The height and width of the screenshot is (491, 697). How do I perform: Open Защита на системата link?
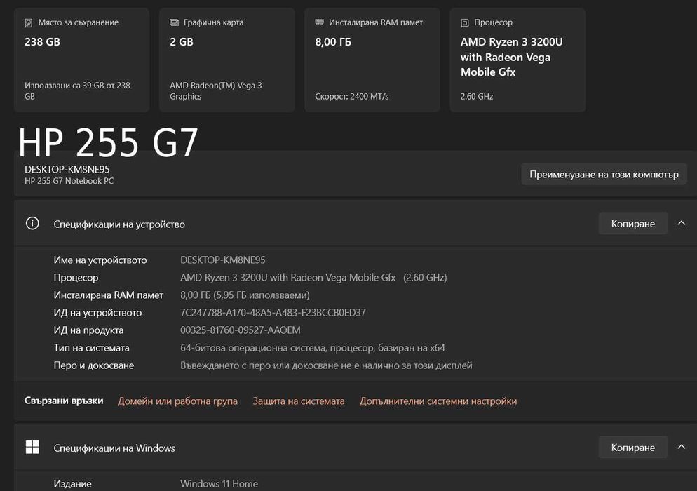point(299,401)
